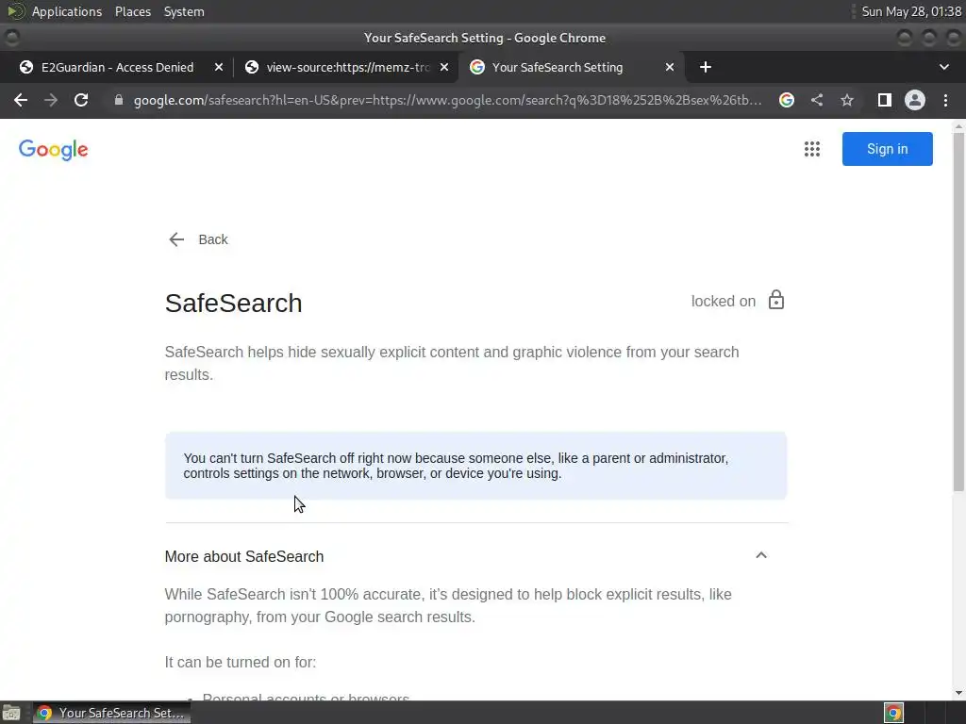Reload the current page
The image size is (966, 724).
coord(81,100)
